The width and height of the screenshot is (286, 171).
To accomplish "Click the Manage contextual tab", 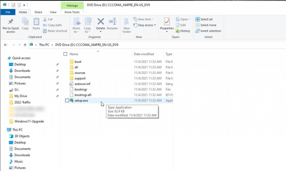I will [x=72, y=6].
